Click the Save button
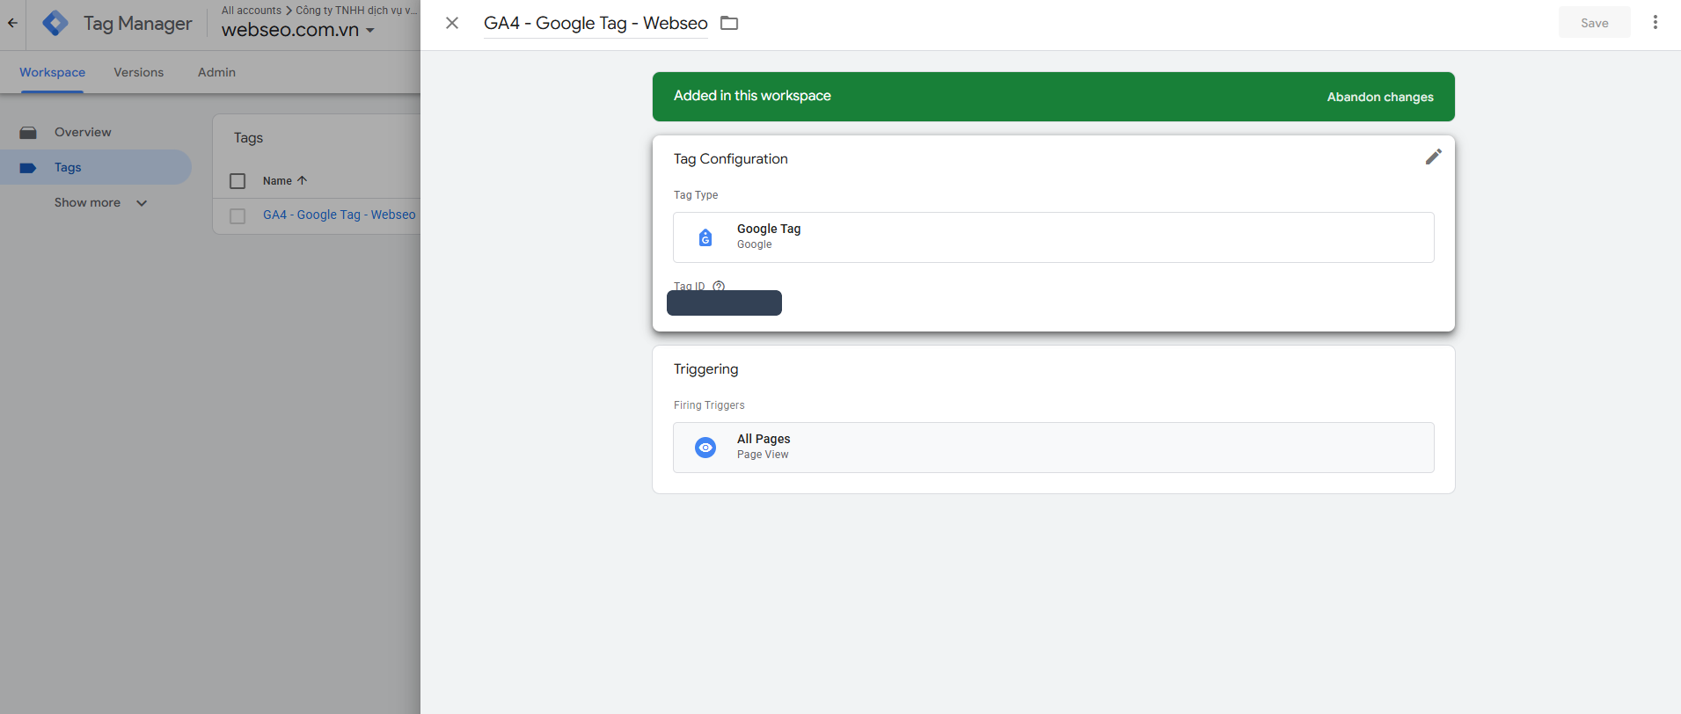Viewport: 1681px width, 714px height. (1594, 23)
